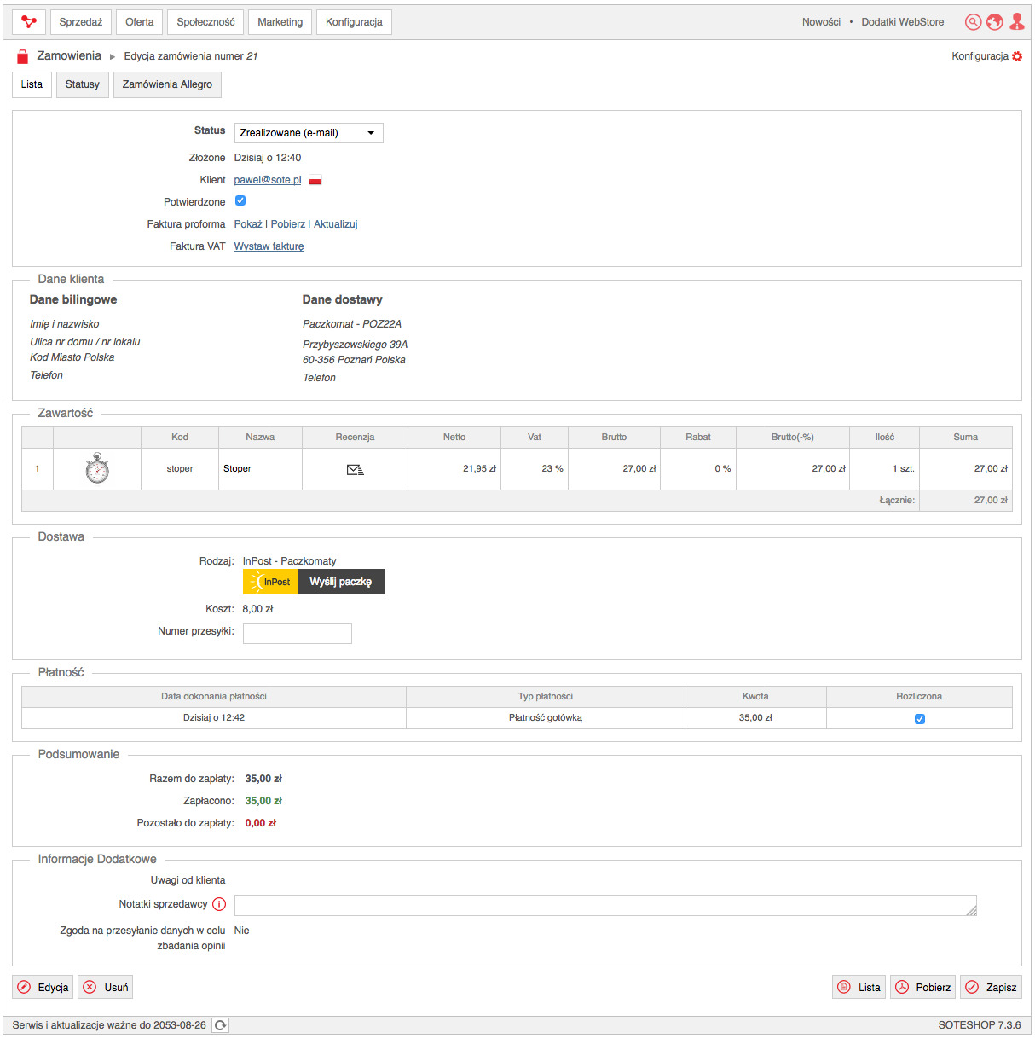Click the Stoper product name cell
1035x1038 pixels.
pyautogui.click(x=260, y=469)
